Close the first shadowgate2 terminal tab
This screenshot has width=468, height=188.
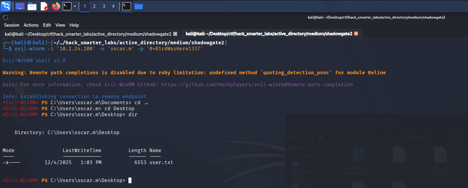175,34
